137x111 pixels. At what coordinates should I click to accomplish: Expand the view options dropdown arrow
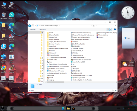click(110, 29)
